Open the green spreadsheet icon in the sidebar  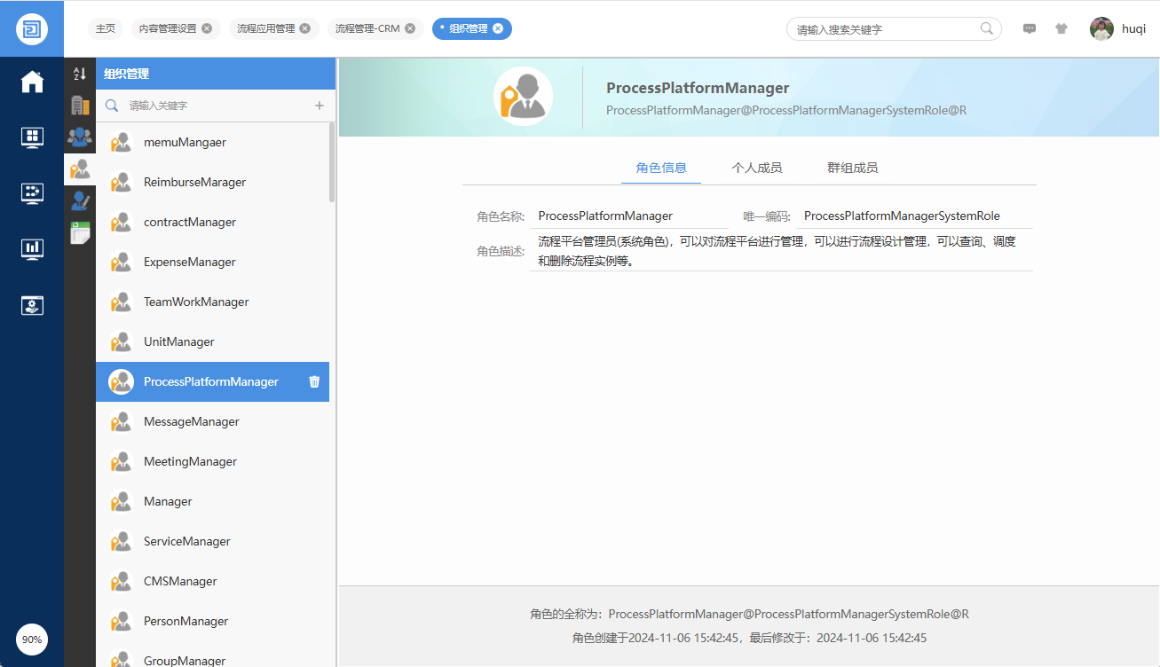(x=80, y=232)
